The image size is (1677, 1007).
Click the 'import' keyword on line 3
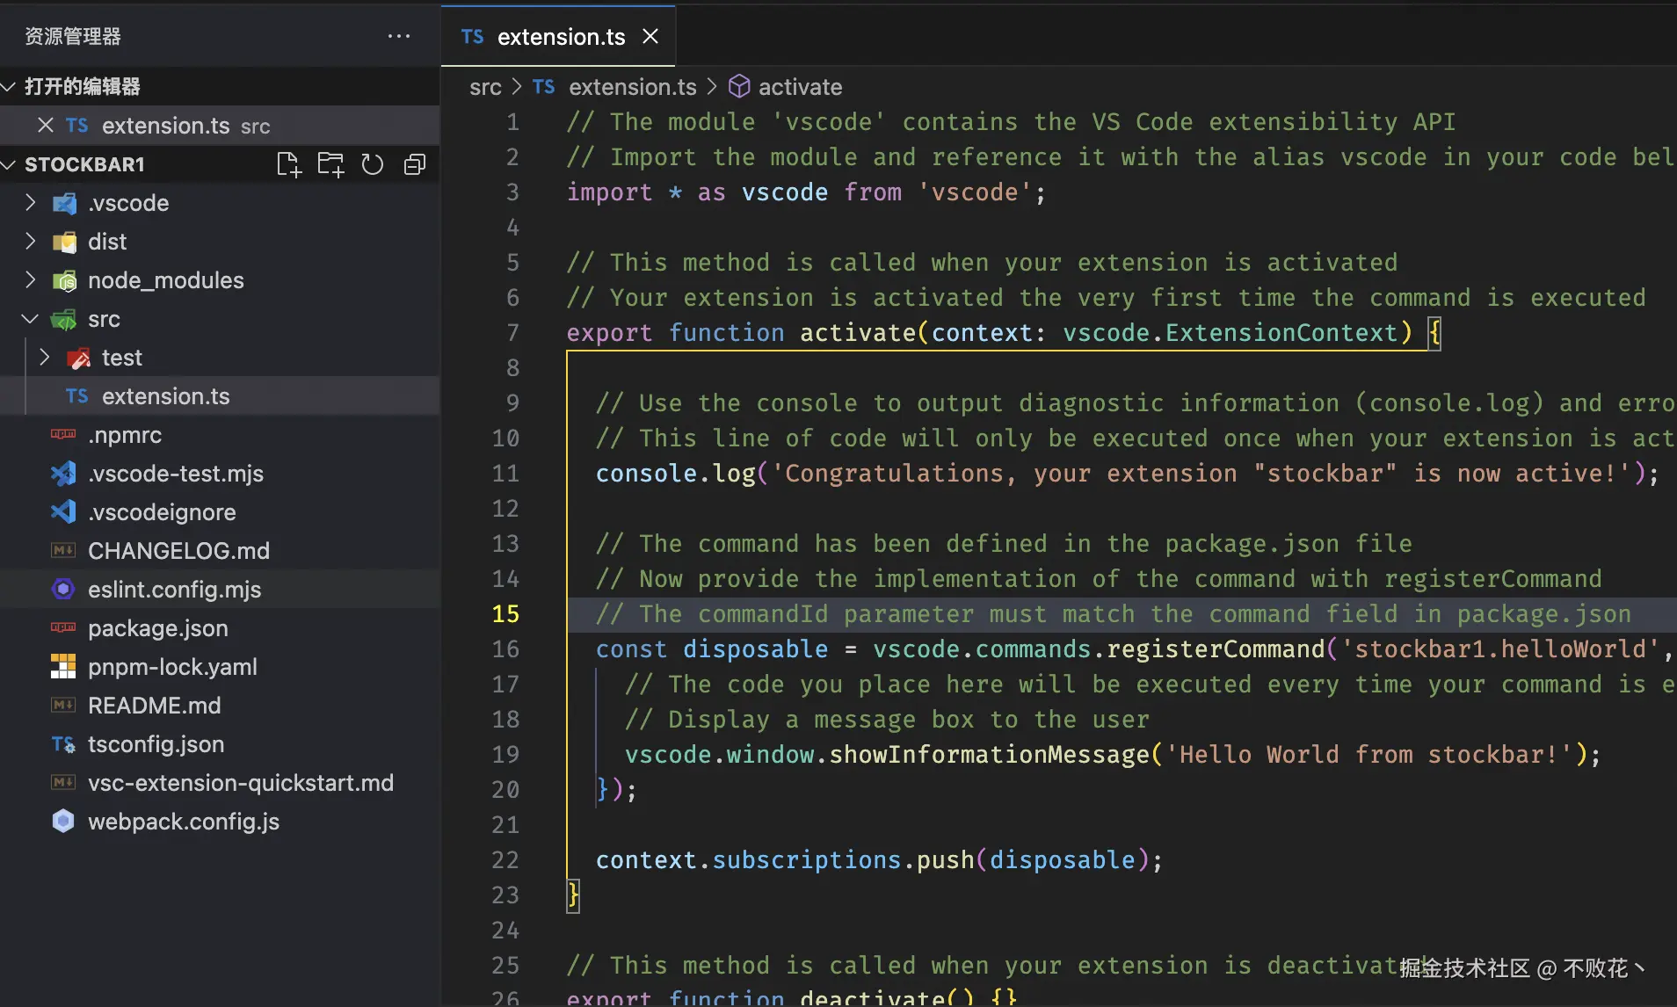point(610,192)
